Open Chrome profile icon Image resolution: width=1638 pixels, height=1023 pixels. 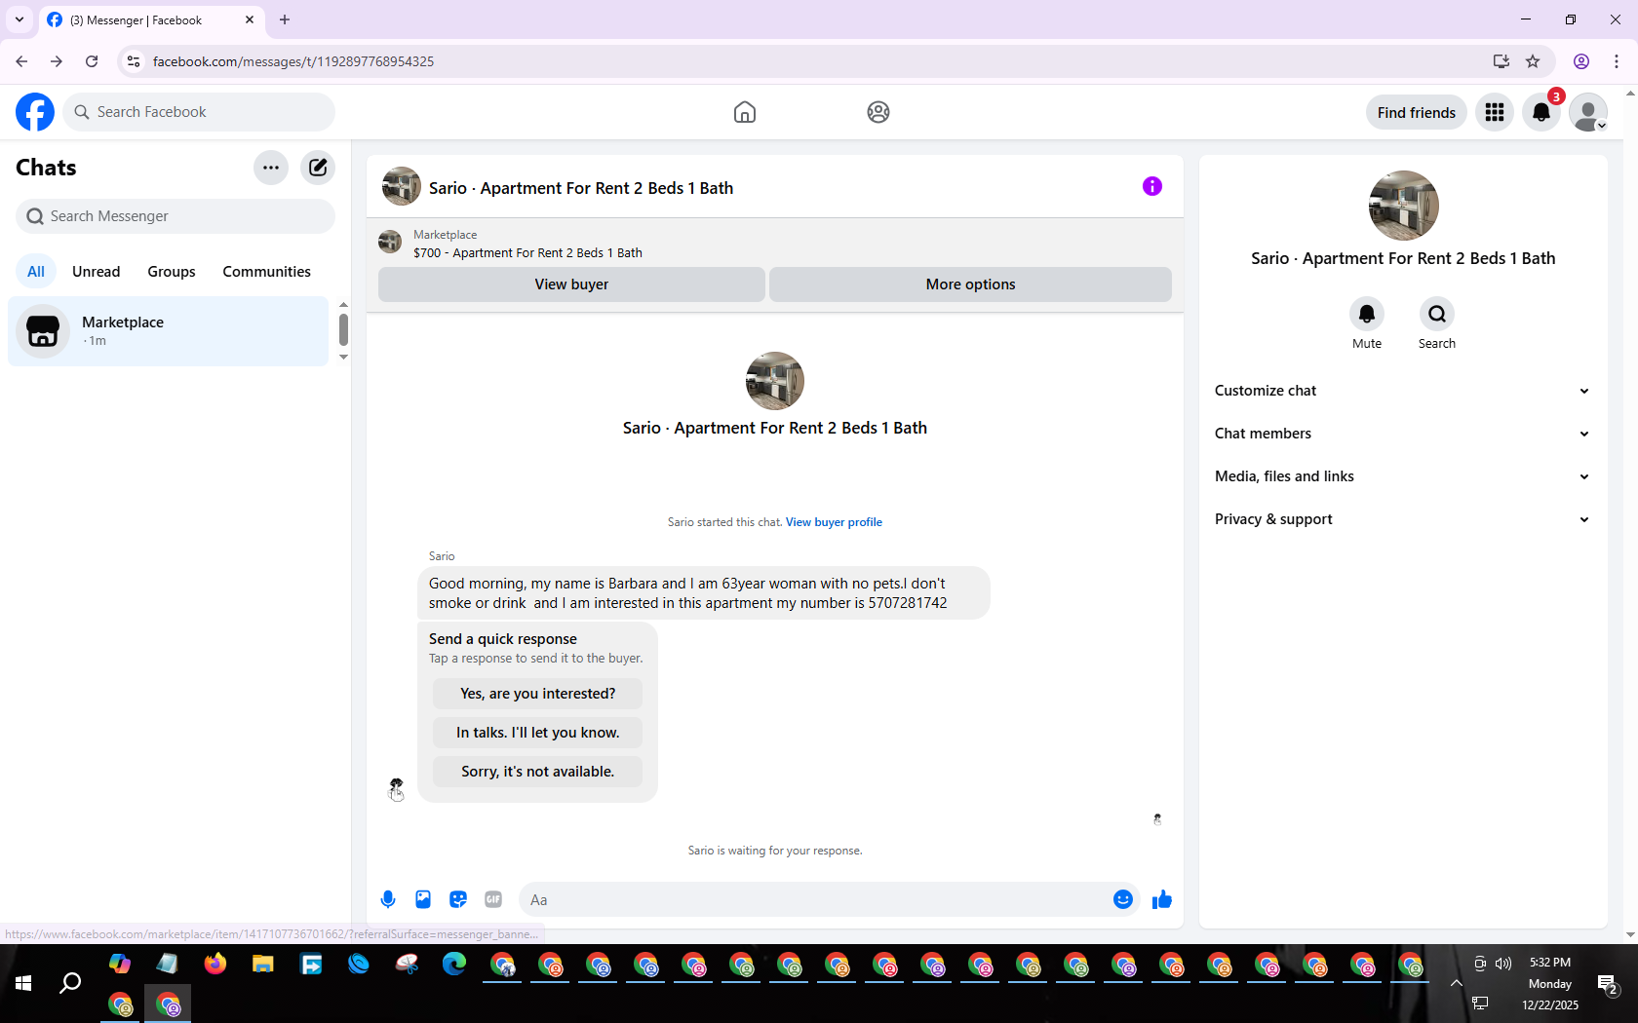coord(1581,61)
